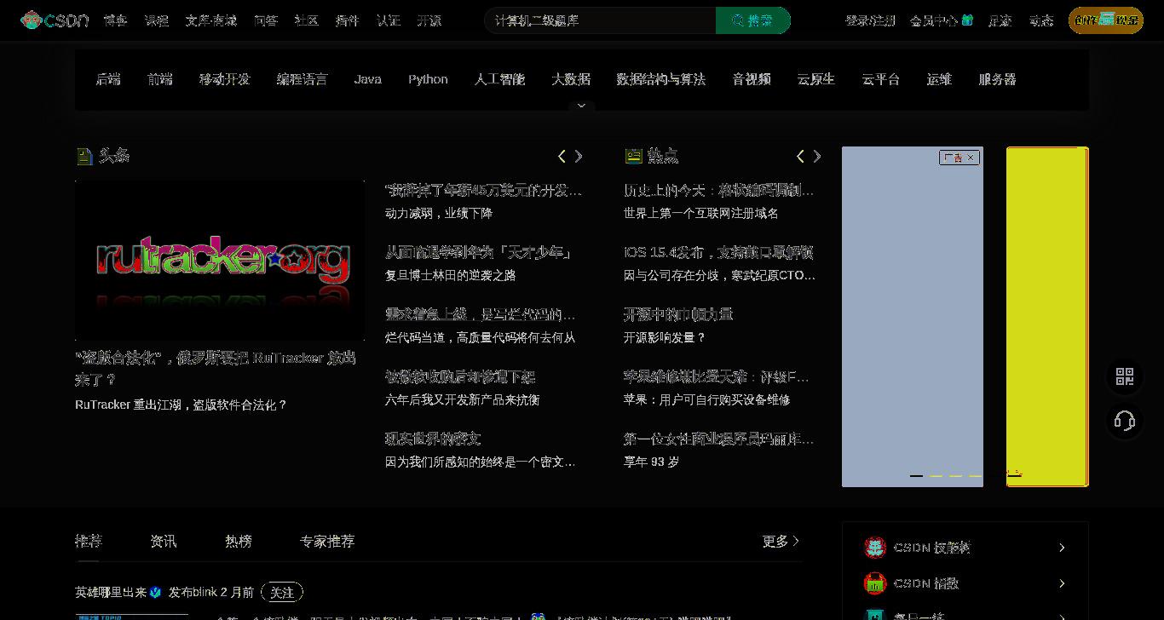1164x620 pixels.
Task: Go to previous 热点 page with left arrow
Action: pyautogui.click(x=800, y=156)
